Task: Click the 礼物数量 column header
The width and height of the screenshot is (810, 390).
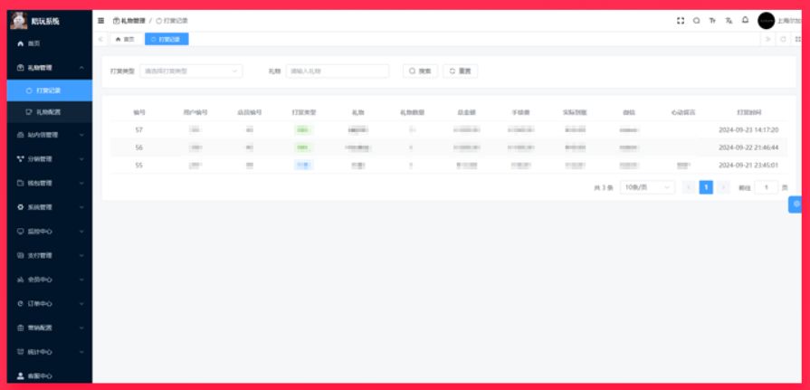Action: click(412, 112)
